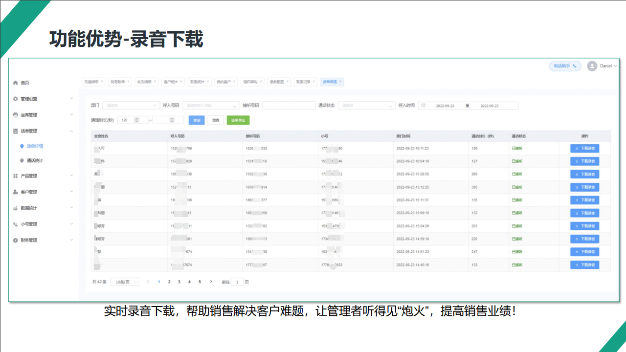Click the 财务管理 coin icon
This screenshot has height=352, width=626.
pyautogui.click(x=16, y=241)
